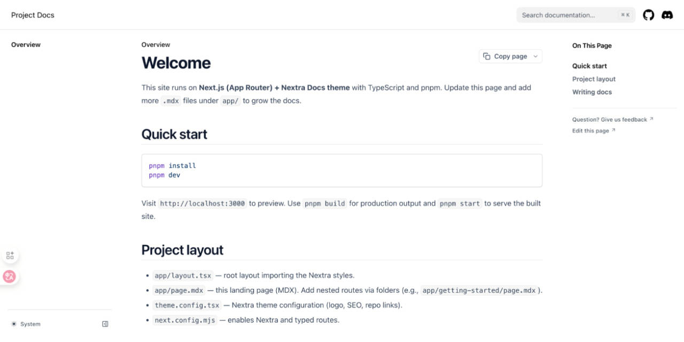
Task: Jump to Project layout section link
Action: click(594, 79)
